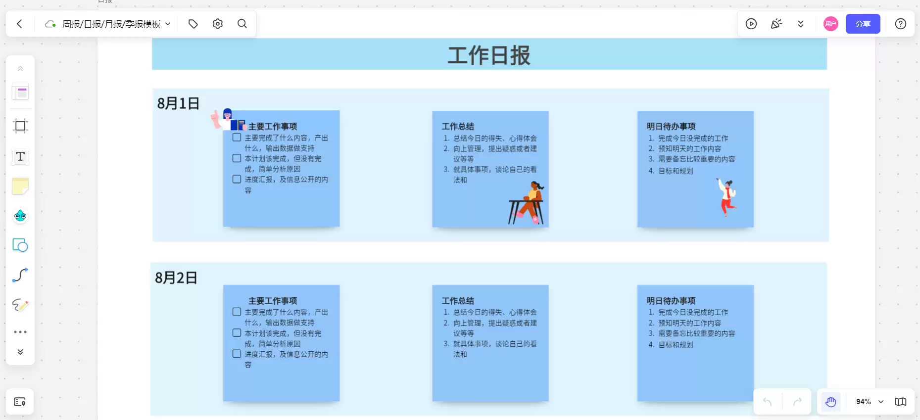
Task: Select the connector line tool
Action: point(20,275)
